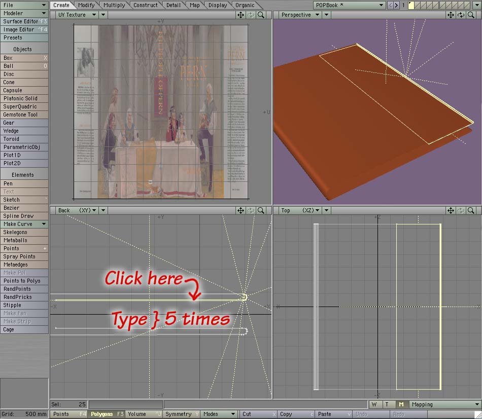Open the Surface Editor
Viewport: 482px width, 419px height.
point(24,21)
